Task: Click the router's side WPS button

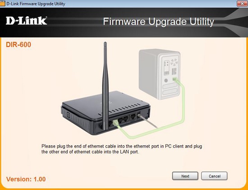Action: [69, 115]
